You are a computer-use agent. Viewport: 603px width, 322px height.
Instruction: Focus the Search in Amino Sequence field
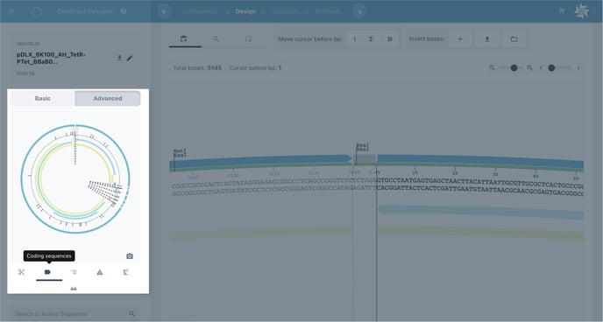pyautogui.click(x=74, y=313)
